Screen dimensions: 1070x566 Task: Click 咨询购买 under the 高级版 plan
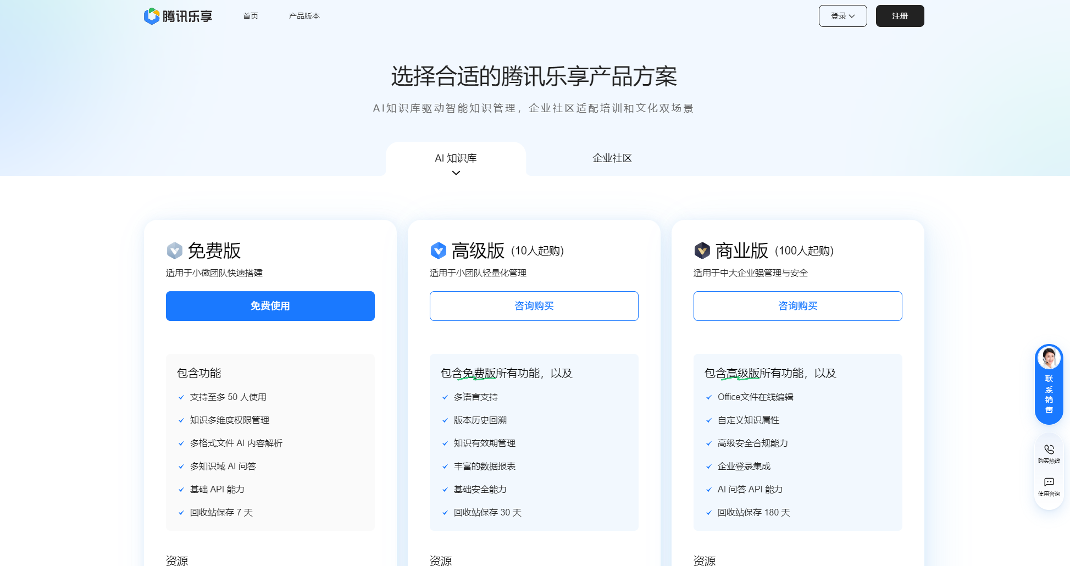coord(534,306)
